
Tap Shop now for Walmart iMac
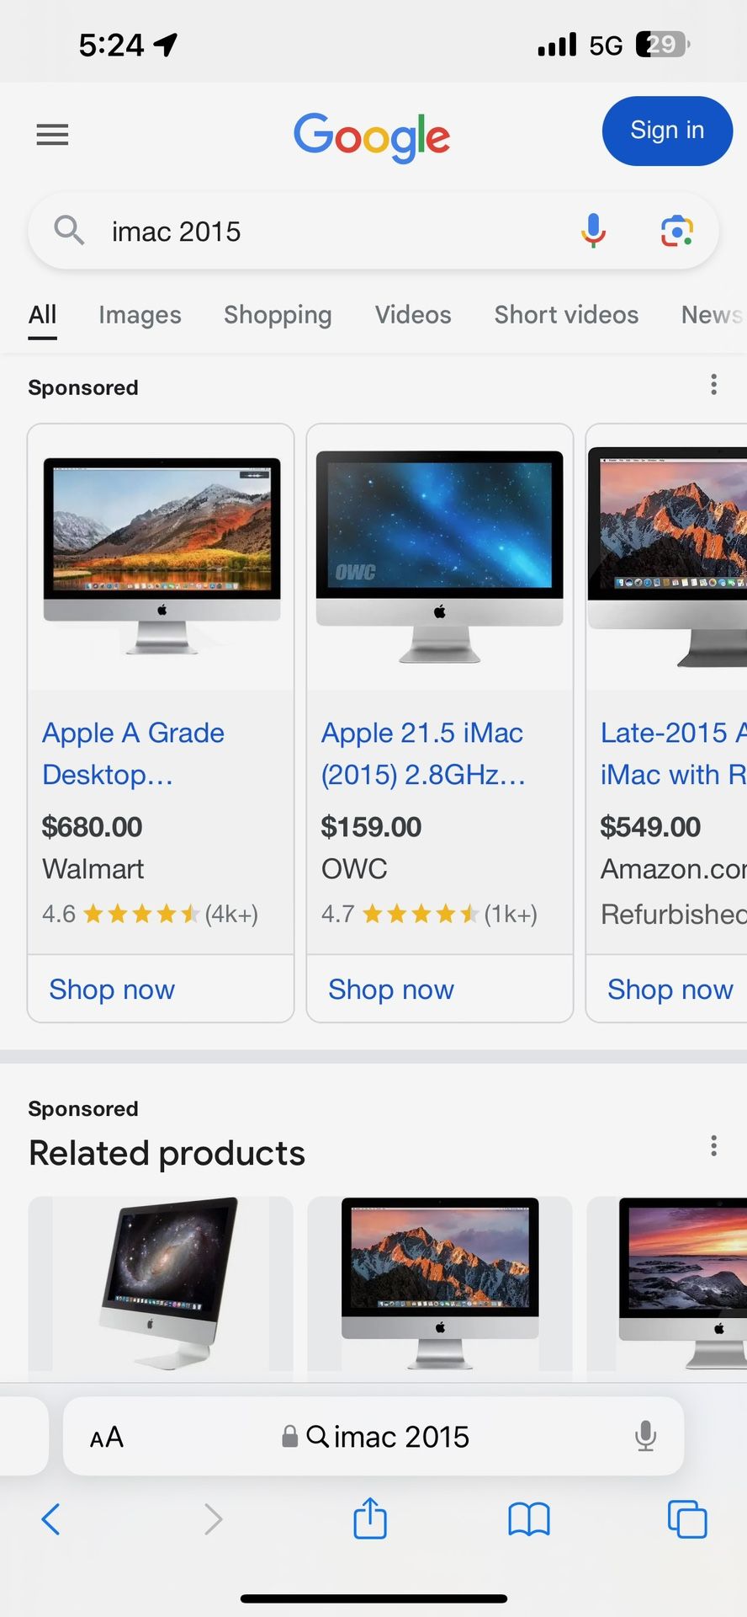pyautogui.click(x=112, y=990)
